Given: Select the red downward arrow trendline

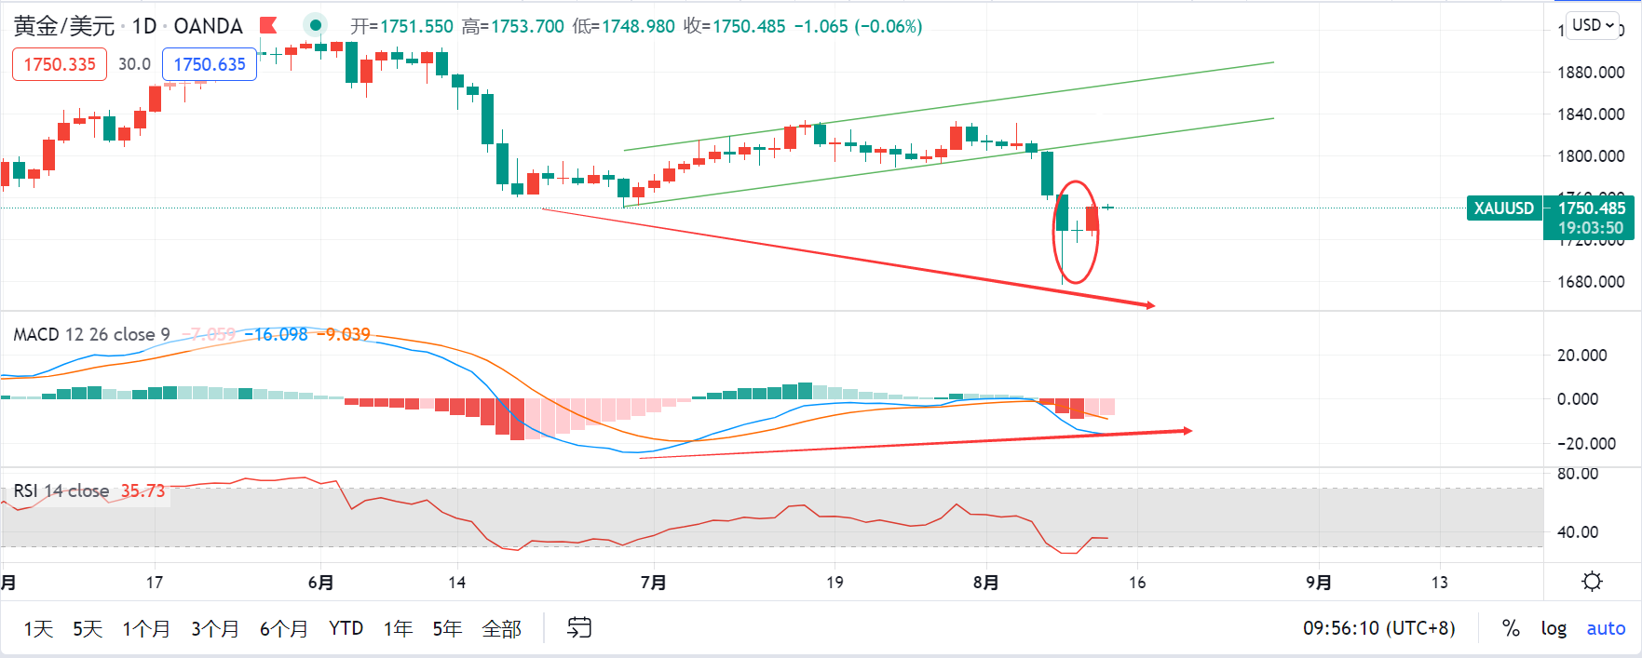Looking at the screenshot, I should pyautogui.click(x=848, y=258).
